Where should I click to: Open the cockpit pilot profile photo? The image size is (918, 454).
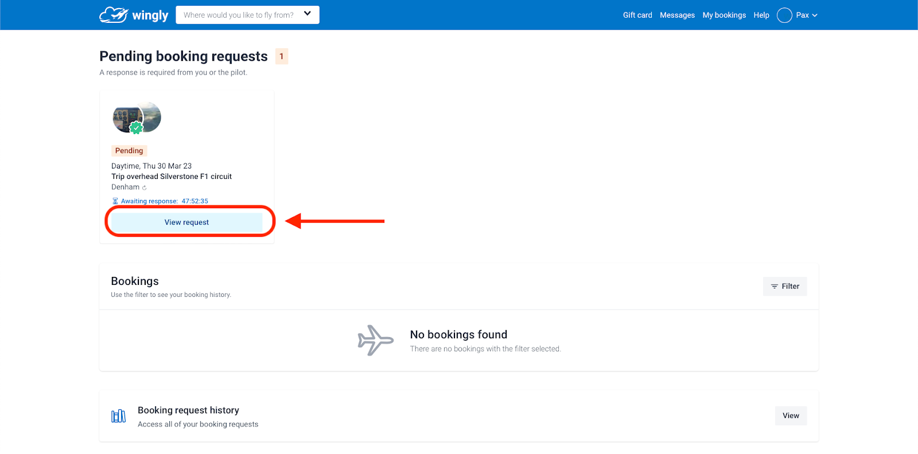click(x=127, y=119)
